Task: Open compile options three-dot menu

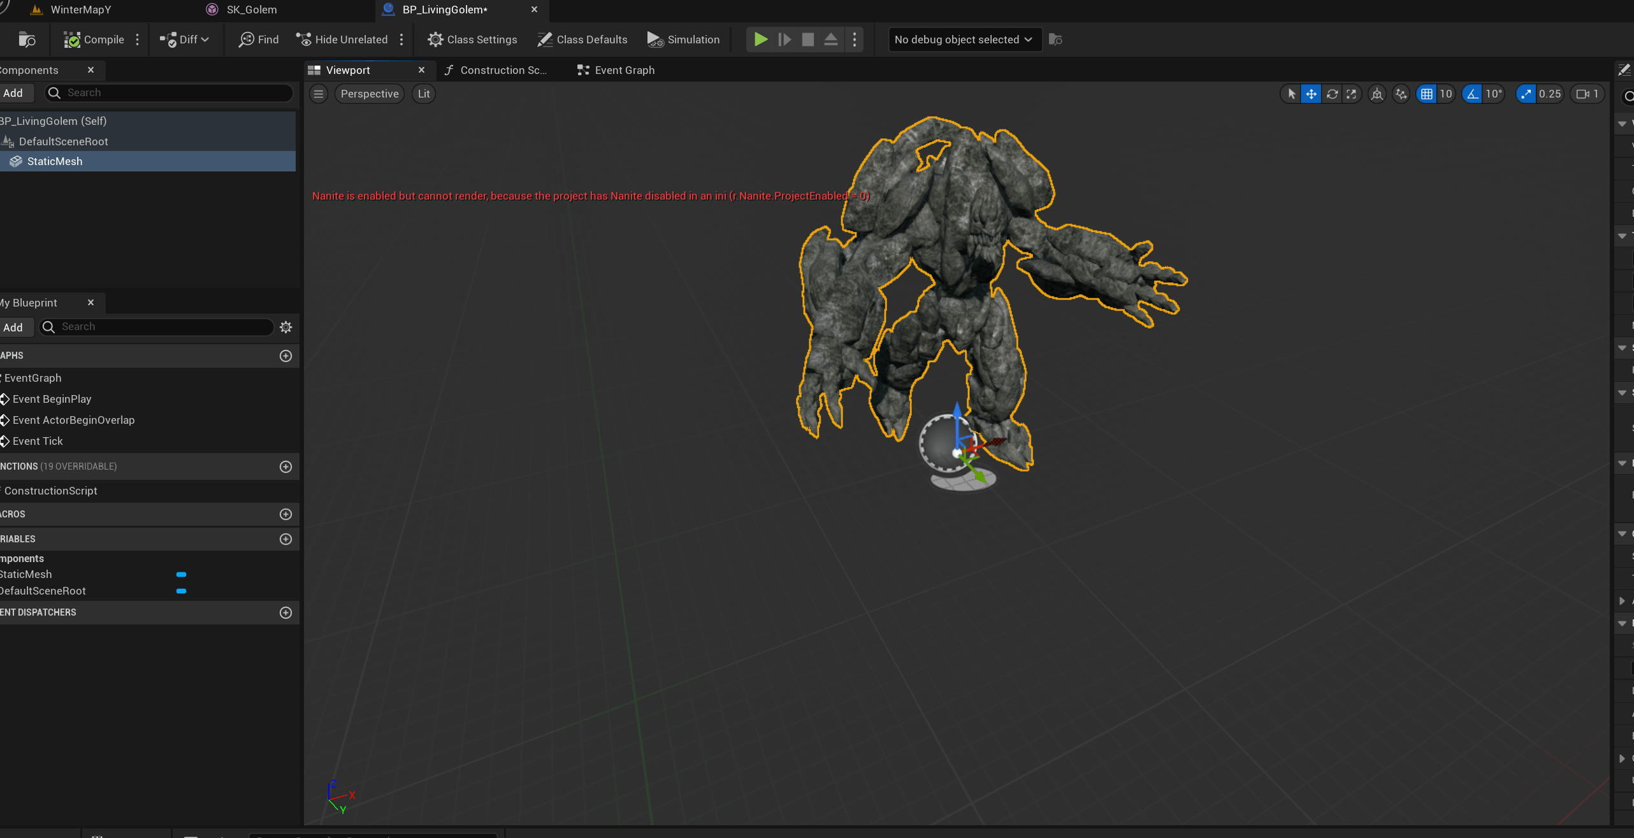Action: tap(137, 40)
